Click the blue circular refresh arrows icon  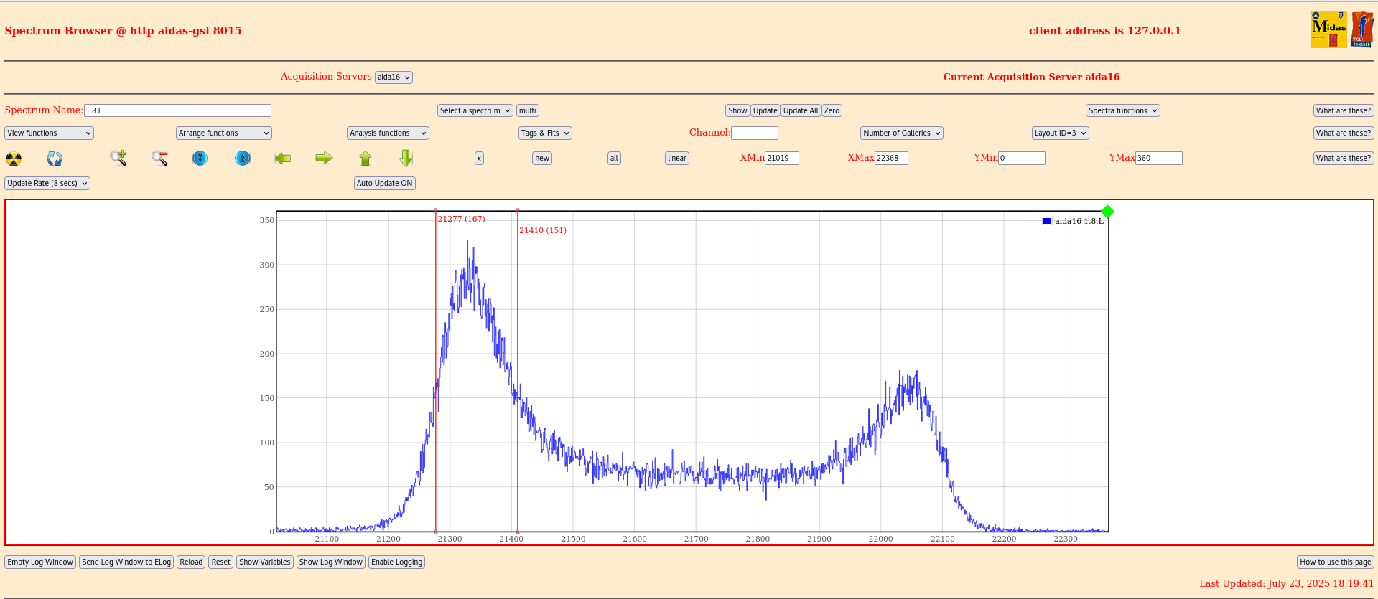click(x=55, y=159)
